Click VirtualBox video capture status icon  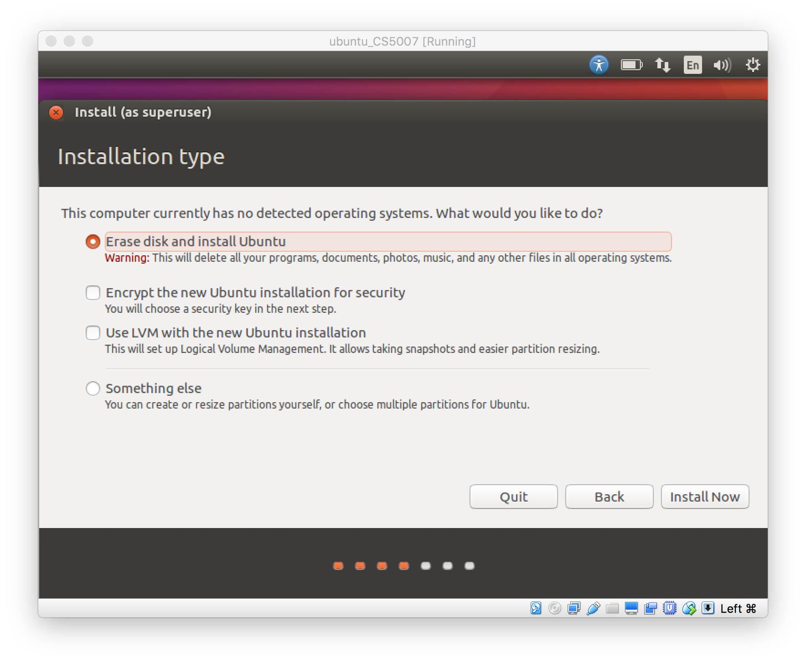coord(651,608)
